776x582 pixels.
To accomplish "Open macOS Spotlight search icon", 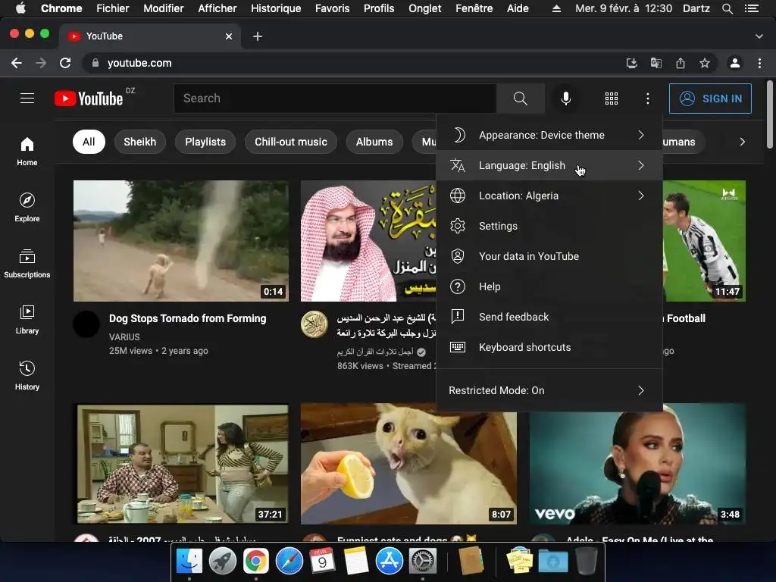I will (727, 8).
